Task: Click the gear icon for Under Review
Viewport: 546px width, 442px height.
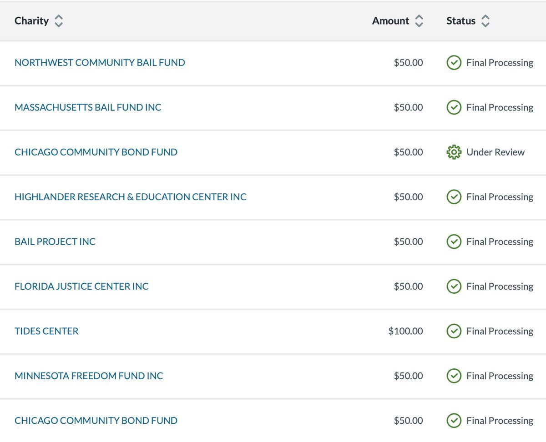Action: [x=454, y=152]
